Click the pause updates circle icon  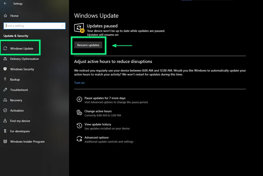79,99
